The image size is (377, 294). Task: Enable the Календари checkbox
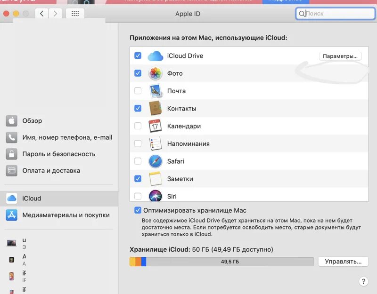(x=138, y=126)
